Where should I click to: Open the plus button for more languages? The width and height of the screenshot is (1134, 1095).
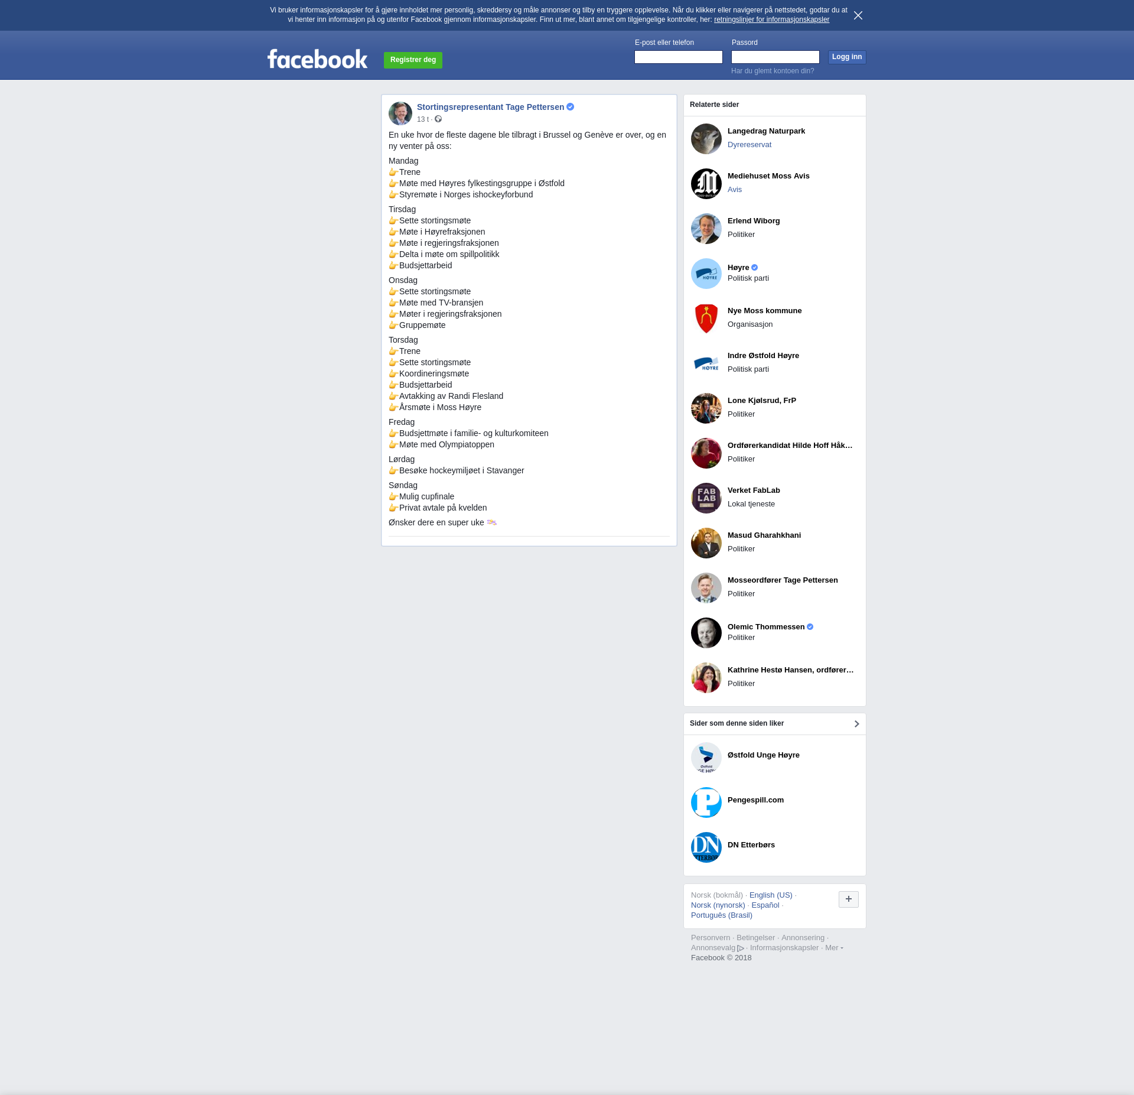coord(848,899)
